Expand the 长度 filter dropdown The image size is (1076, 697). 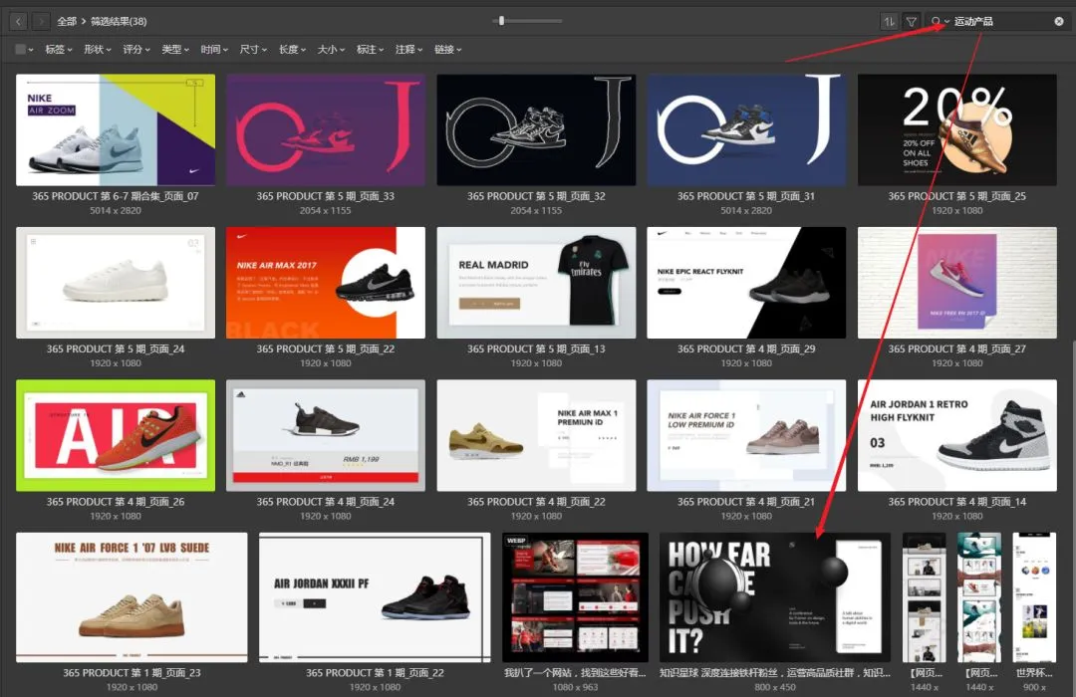[x=292, y=50]
